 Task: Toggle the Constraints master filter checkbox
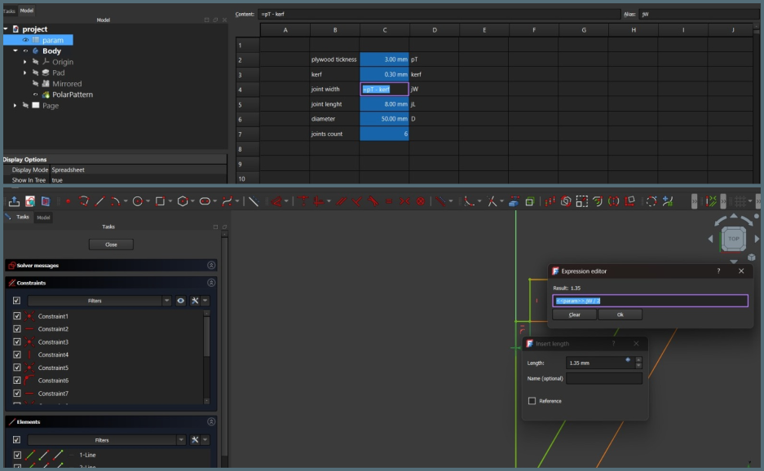(16, 301)
